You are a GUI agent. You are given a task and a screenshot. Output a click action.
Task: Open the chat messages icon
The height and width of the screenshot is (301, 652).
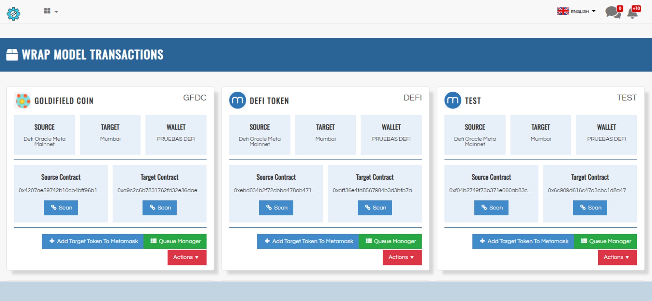[x=613, y=12]
